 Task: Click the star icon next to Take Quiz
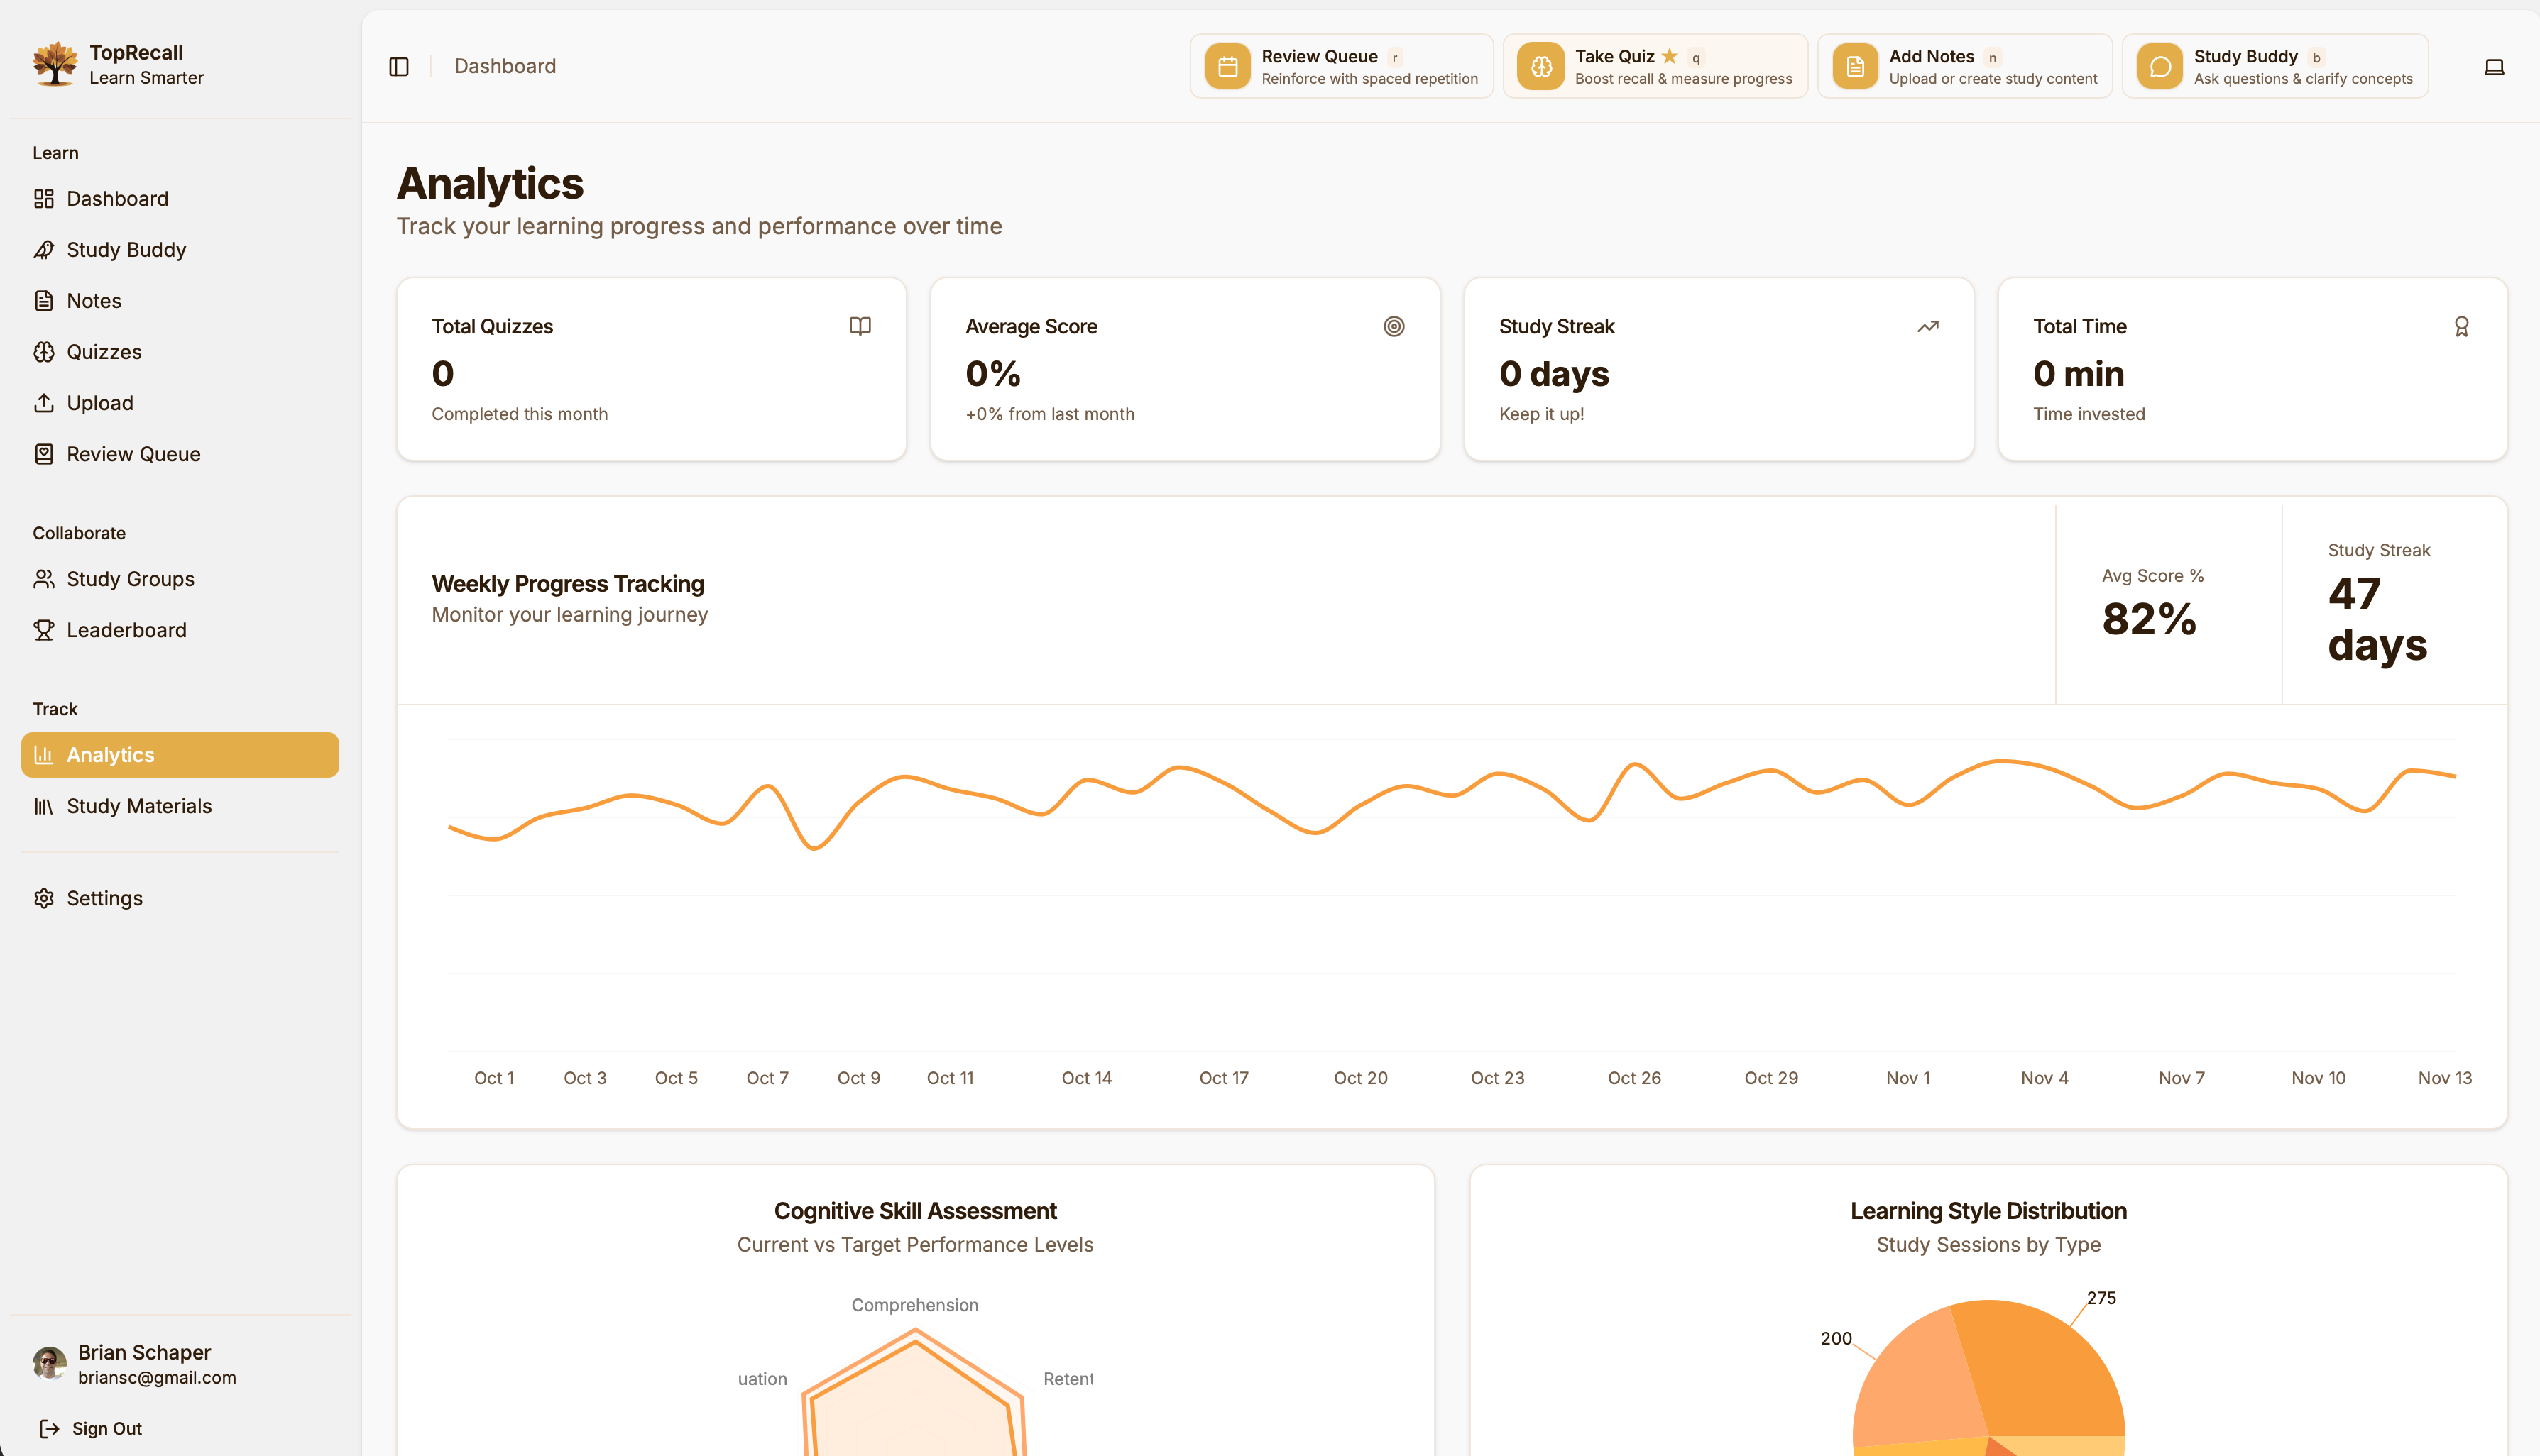1670,56
